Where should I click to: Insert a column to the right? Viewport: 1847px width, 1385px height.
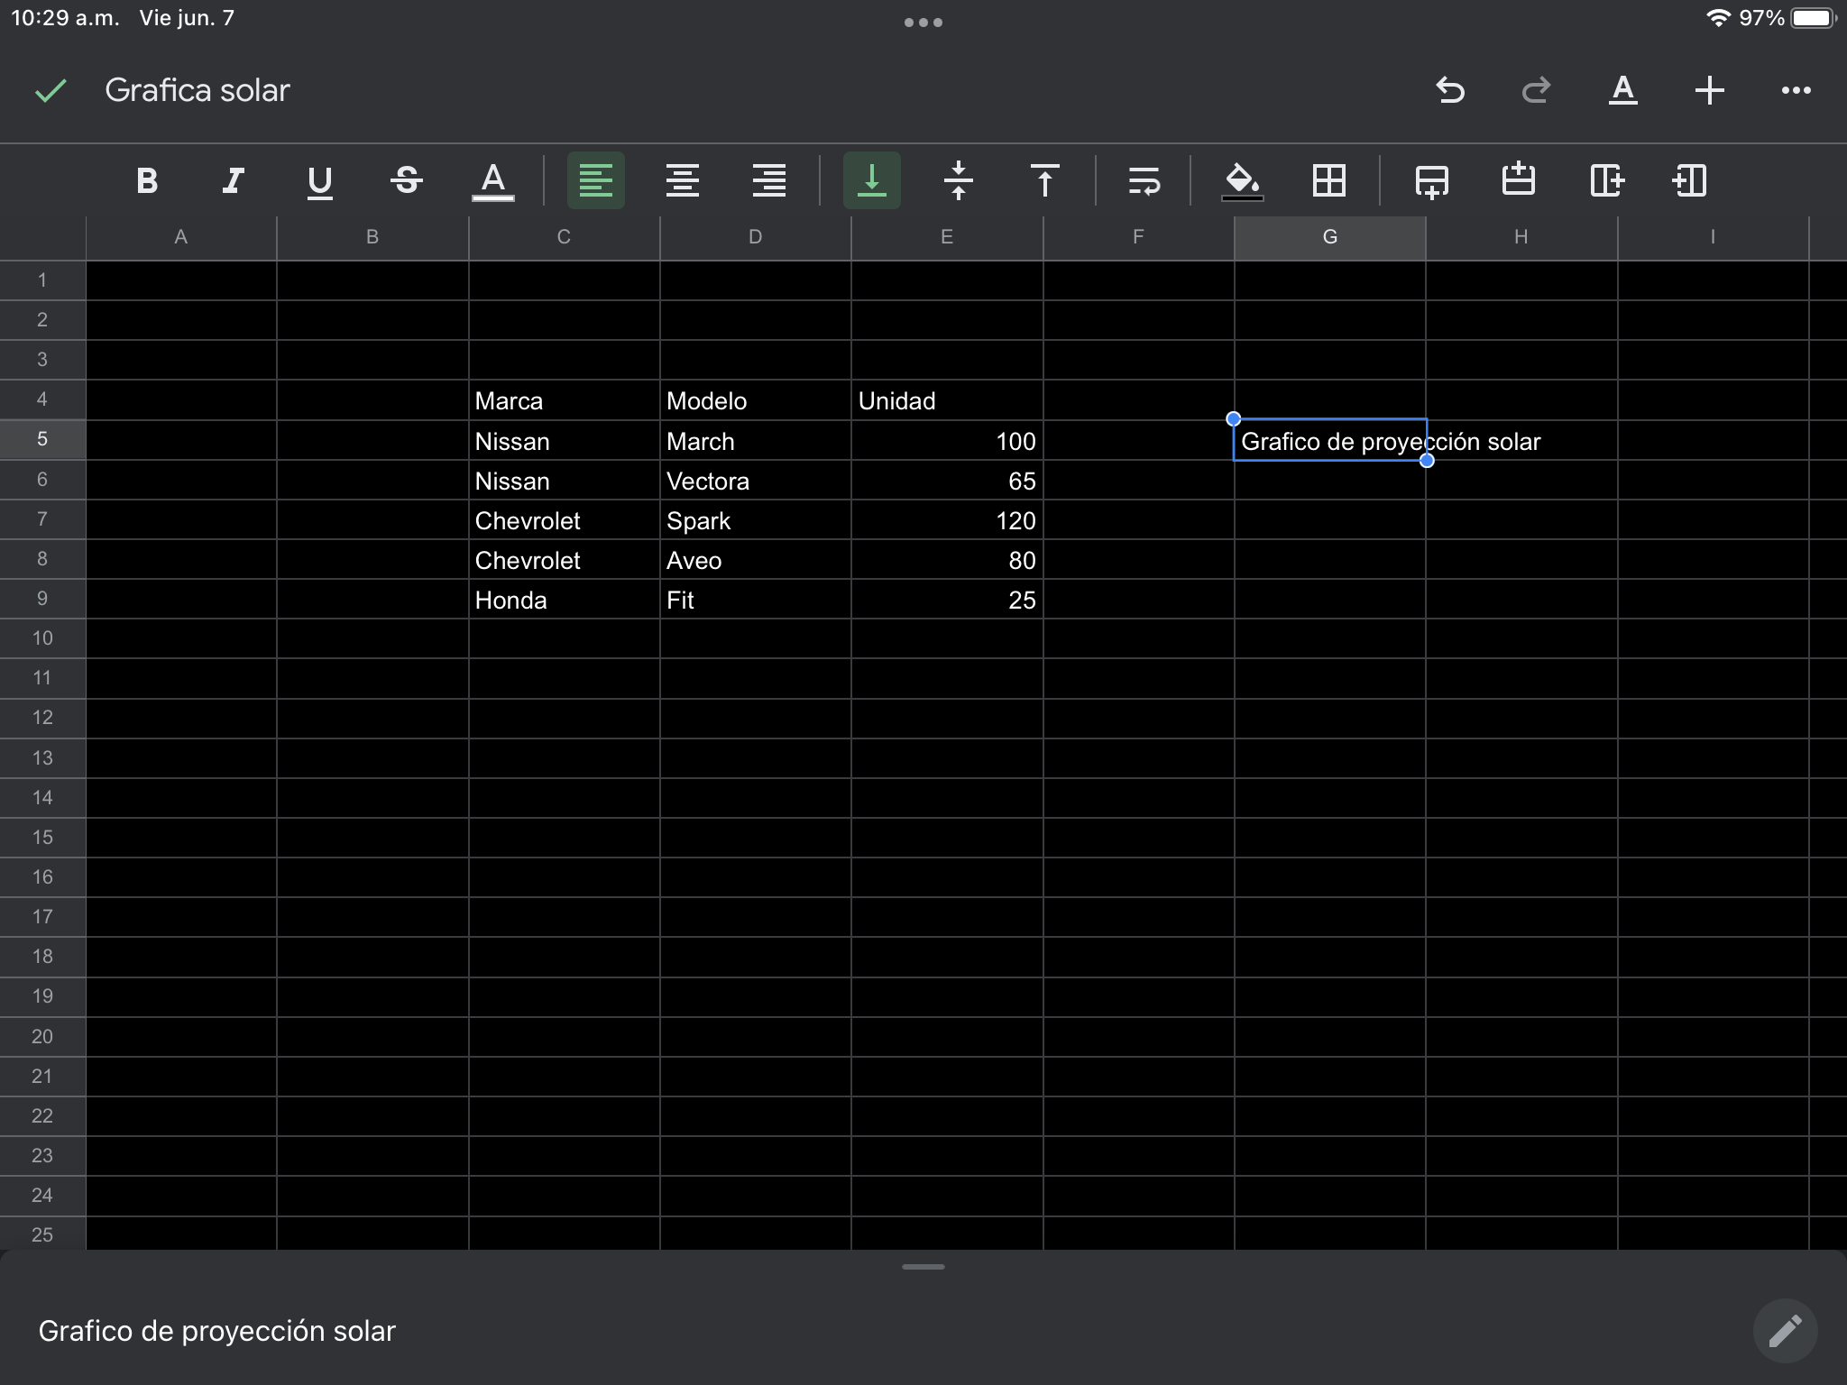[1607, 180]
